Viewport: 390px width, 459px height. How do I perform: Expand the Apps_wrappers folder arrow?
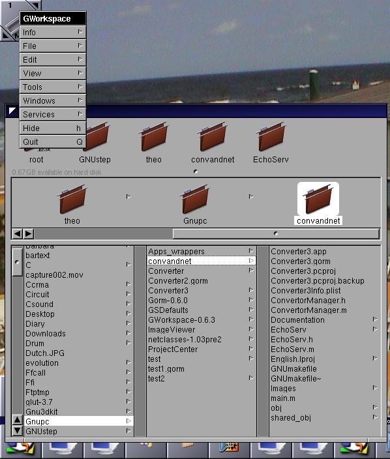click(x=251, y=251)
